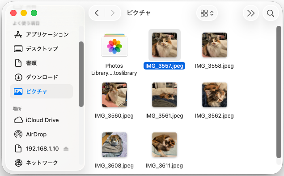Eject the 192.168.1.10 server

(x=66, y=148)
